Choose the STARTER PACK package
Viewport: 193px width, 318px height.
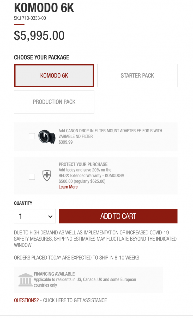[x=137, y=76]
